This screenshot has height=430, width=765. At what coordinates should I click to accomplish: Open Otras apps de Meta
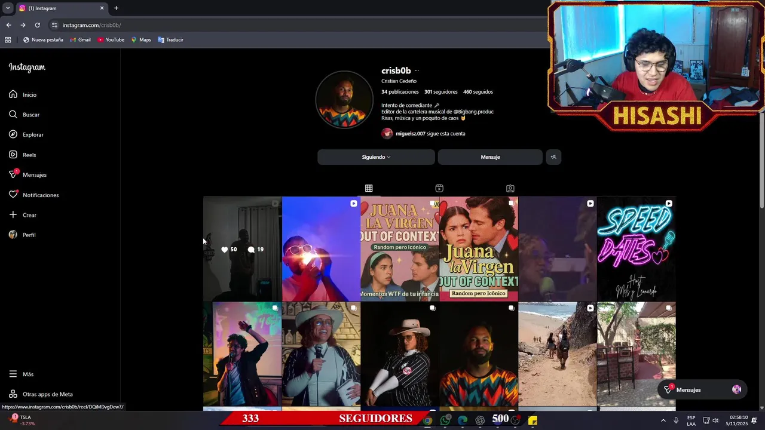[41, 394]
